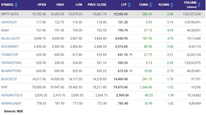Sort by VOLUME column arrows
Image resolution: width=206 pixels, height=115 pixels.
199,5
